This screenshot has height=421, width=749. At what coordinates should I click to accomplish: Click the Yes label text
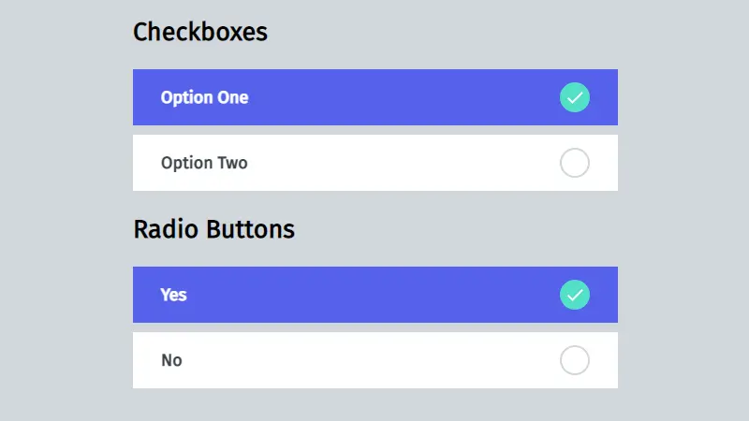pos(173,295)
